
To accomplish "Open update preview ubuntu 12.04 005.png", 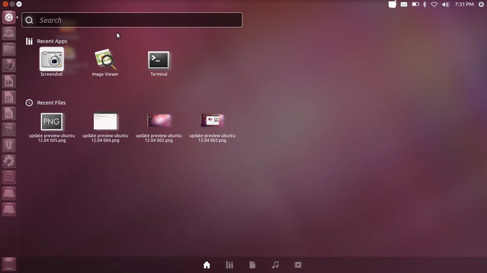I will 52,127.
